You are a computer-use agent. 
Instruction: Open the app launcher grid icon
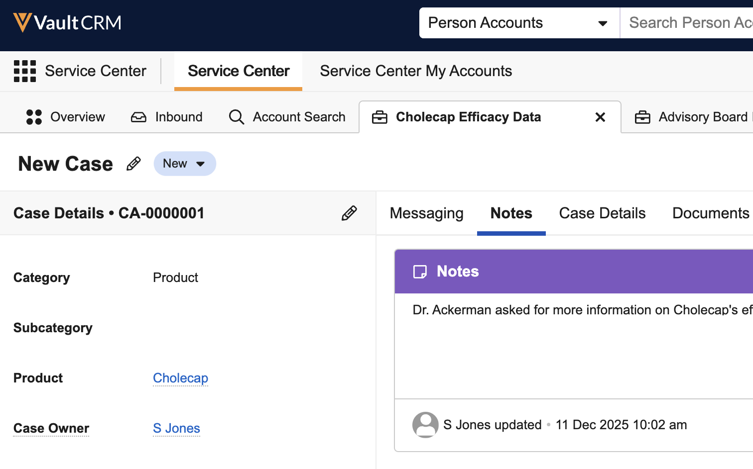(x=25, y=71)
